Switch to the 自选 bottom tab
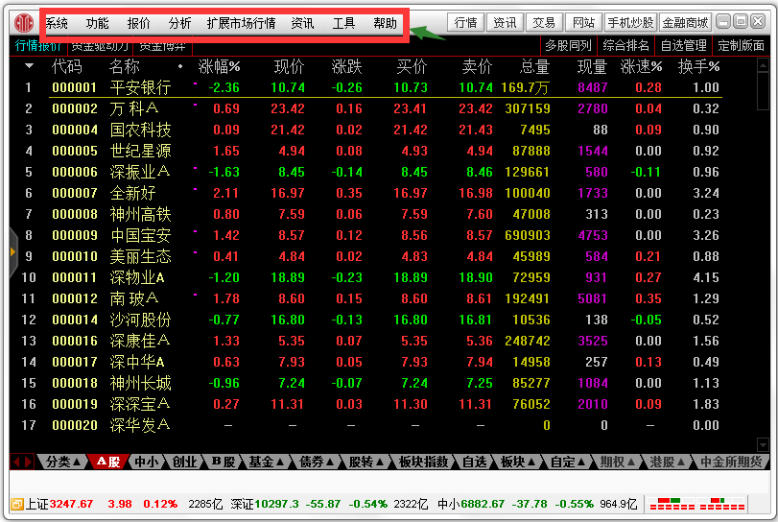This screenshot has height=522, width=778. pos(475,462)
